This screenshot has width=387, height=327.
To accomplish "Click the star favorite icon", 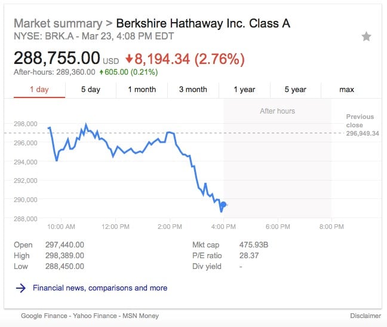I will pyautogui.click(x=366, y=36).
